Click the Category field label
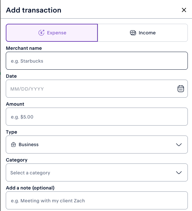This screenshot has width=192, height=211. click(17, 160)
